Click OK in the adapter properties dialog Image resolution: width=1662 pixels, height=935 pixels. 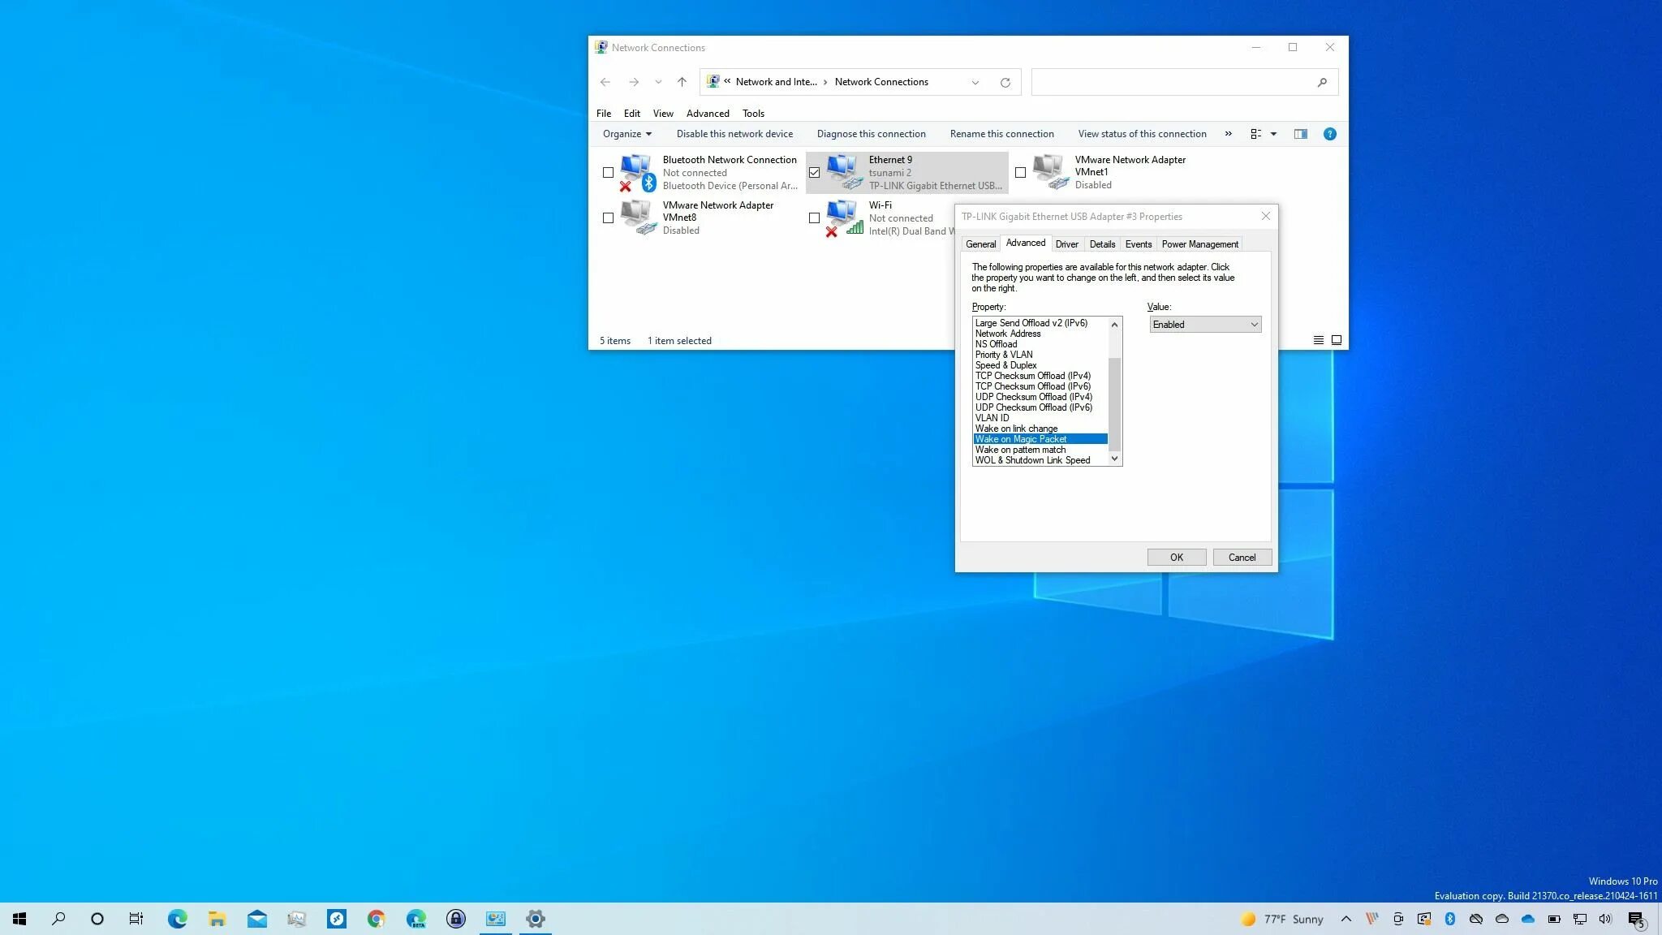1176,558
